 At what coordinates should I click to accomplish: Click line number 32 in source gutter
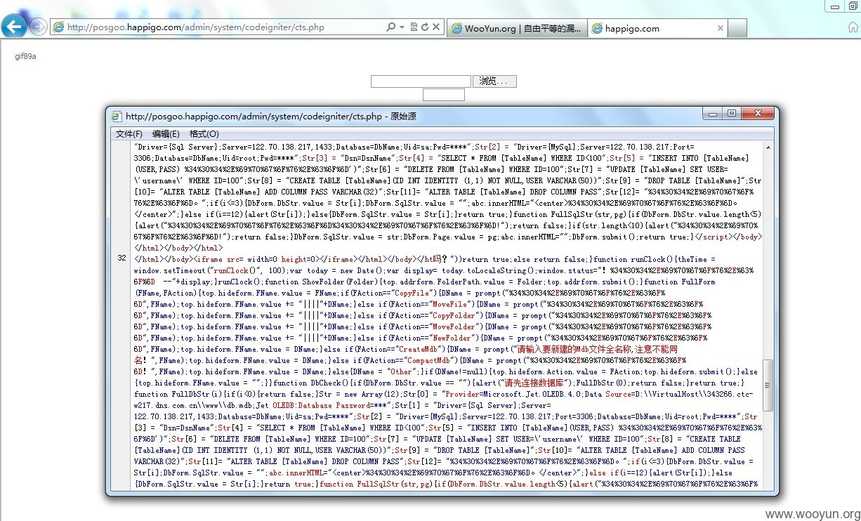point(121,258)
